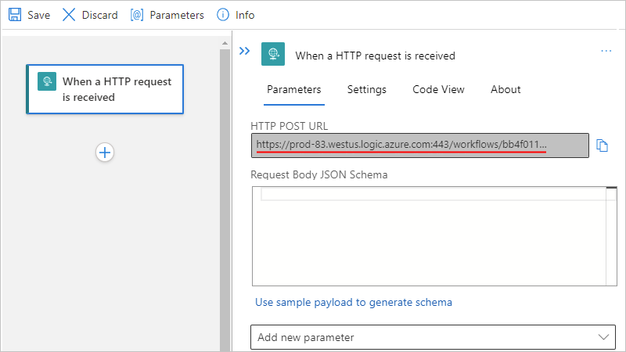
Task: Collapse the details pane with double chevron
Action: click(244, 51)
